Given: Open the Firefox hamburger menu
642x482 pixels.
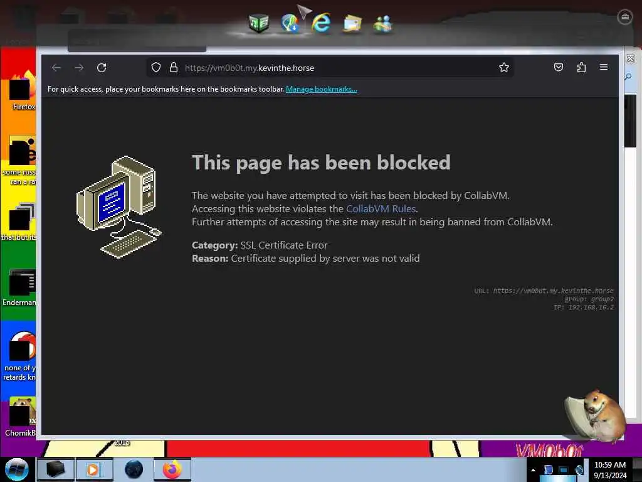Looking at the screenshot, I should tap(604, 67).
